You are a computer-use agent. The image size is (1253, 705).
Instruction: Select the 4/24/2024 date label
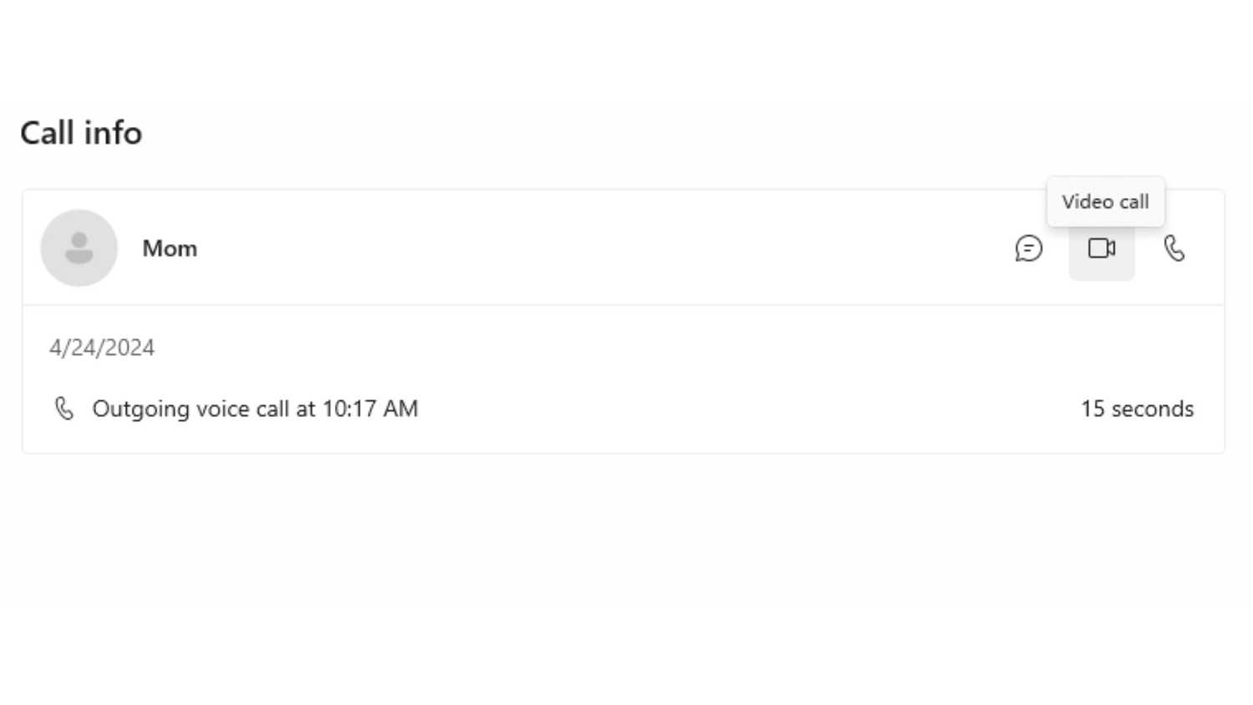102,347
